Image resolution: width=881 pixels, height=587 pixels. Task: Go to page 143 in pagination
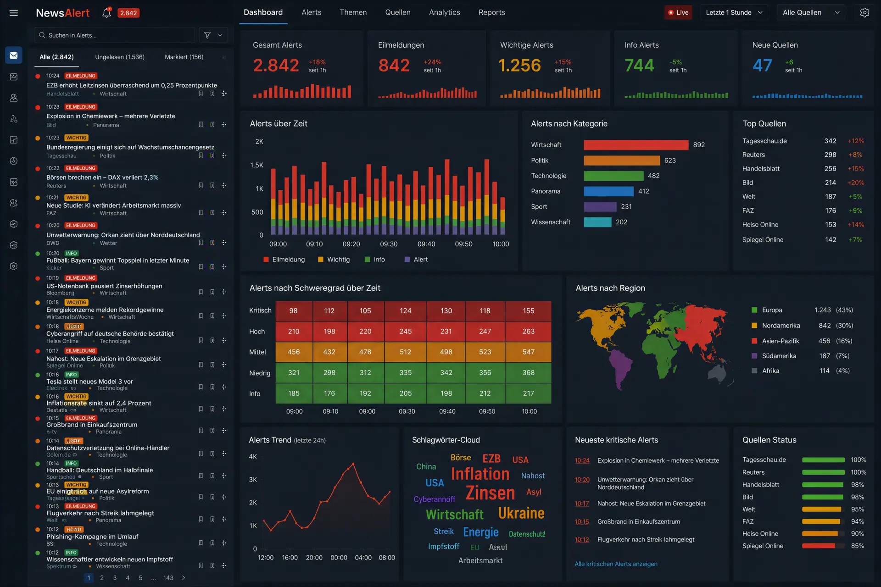[x=168, y=578]
